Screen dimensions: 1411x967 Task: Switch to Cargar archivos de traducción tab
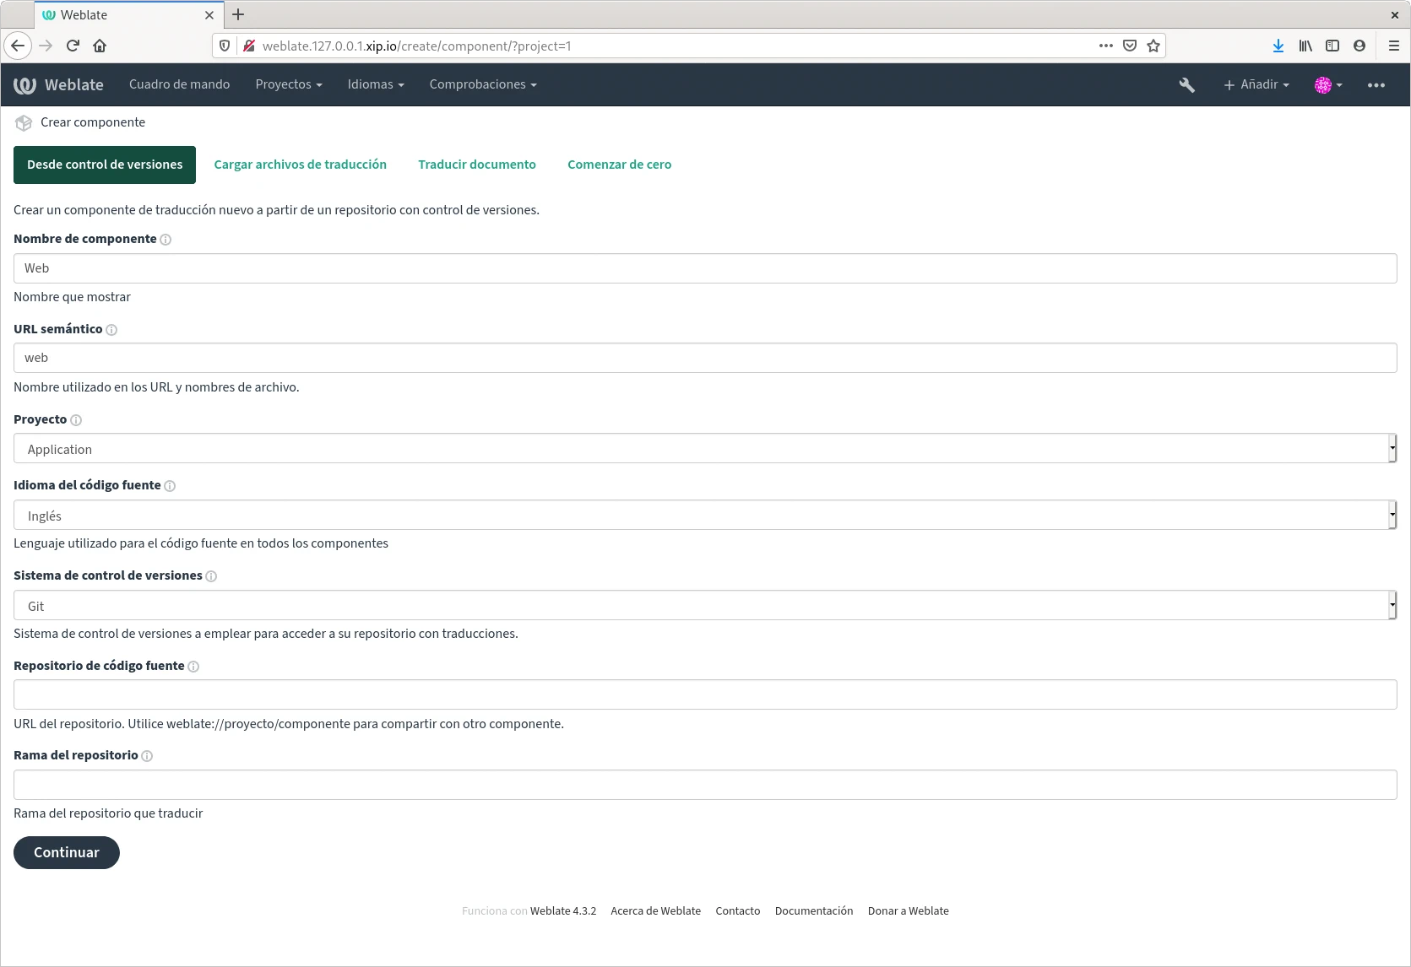coord(300,165)
